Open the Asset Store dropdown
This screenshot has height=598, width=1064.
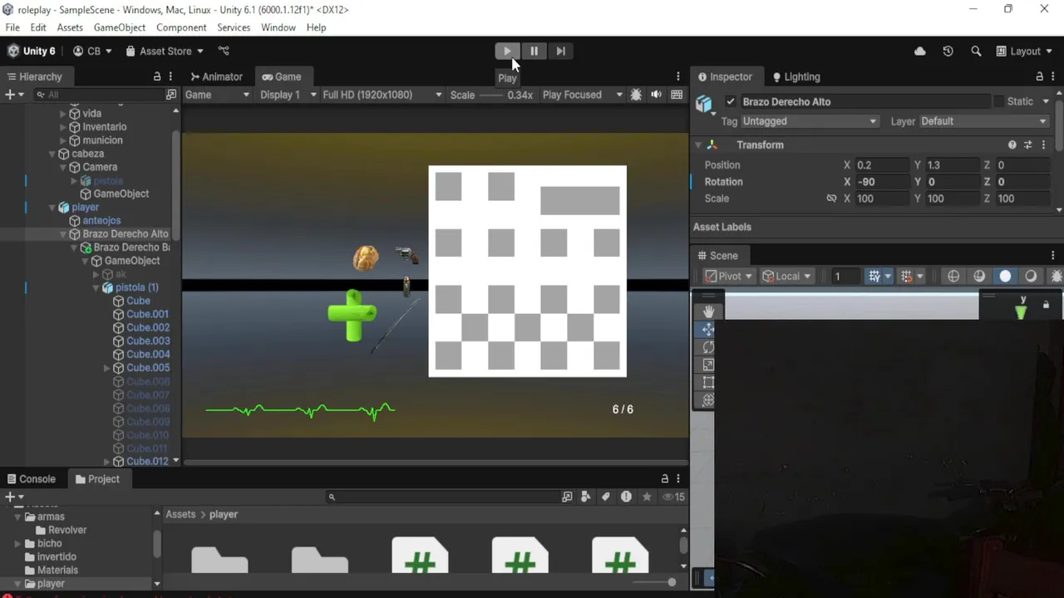click(x=164, y=51)
